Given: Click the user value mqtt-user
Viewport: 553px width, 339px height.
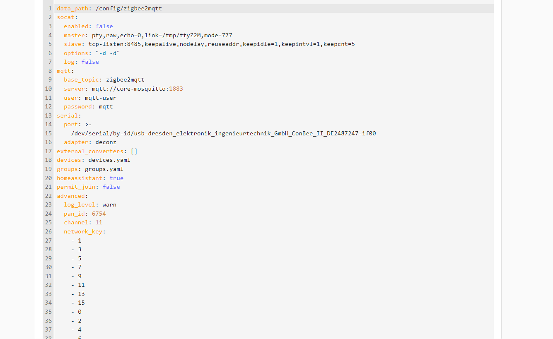Looking at the screenshot, I should (100, 97).
